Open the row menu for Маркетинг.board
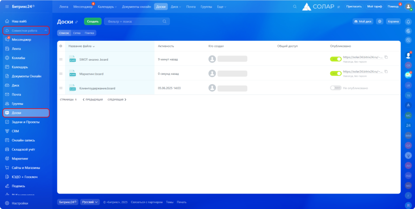415x209 pixels. 61,74
